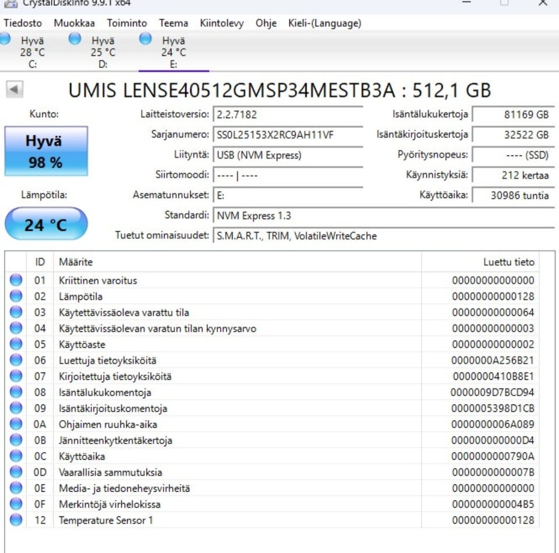Screen dimensions: 559x553
Task: Open the Tiedosto menu
Action: tap(23, 23)
